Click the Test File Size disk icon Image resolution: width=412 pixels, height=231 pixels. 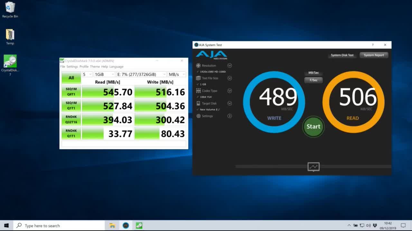click(198, 78)
